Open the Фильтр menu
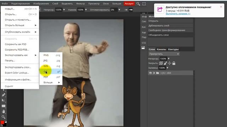227x127 pixels. (x=81, y=4)
